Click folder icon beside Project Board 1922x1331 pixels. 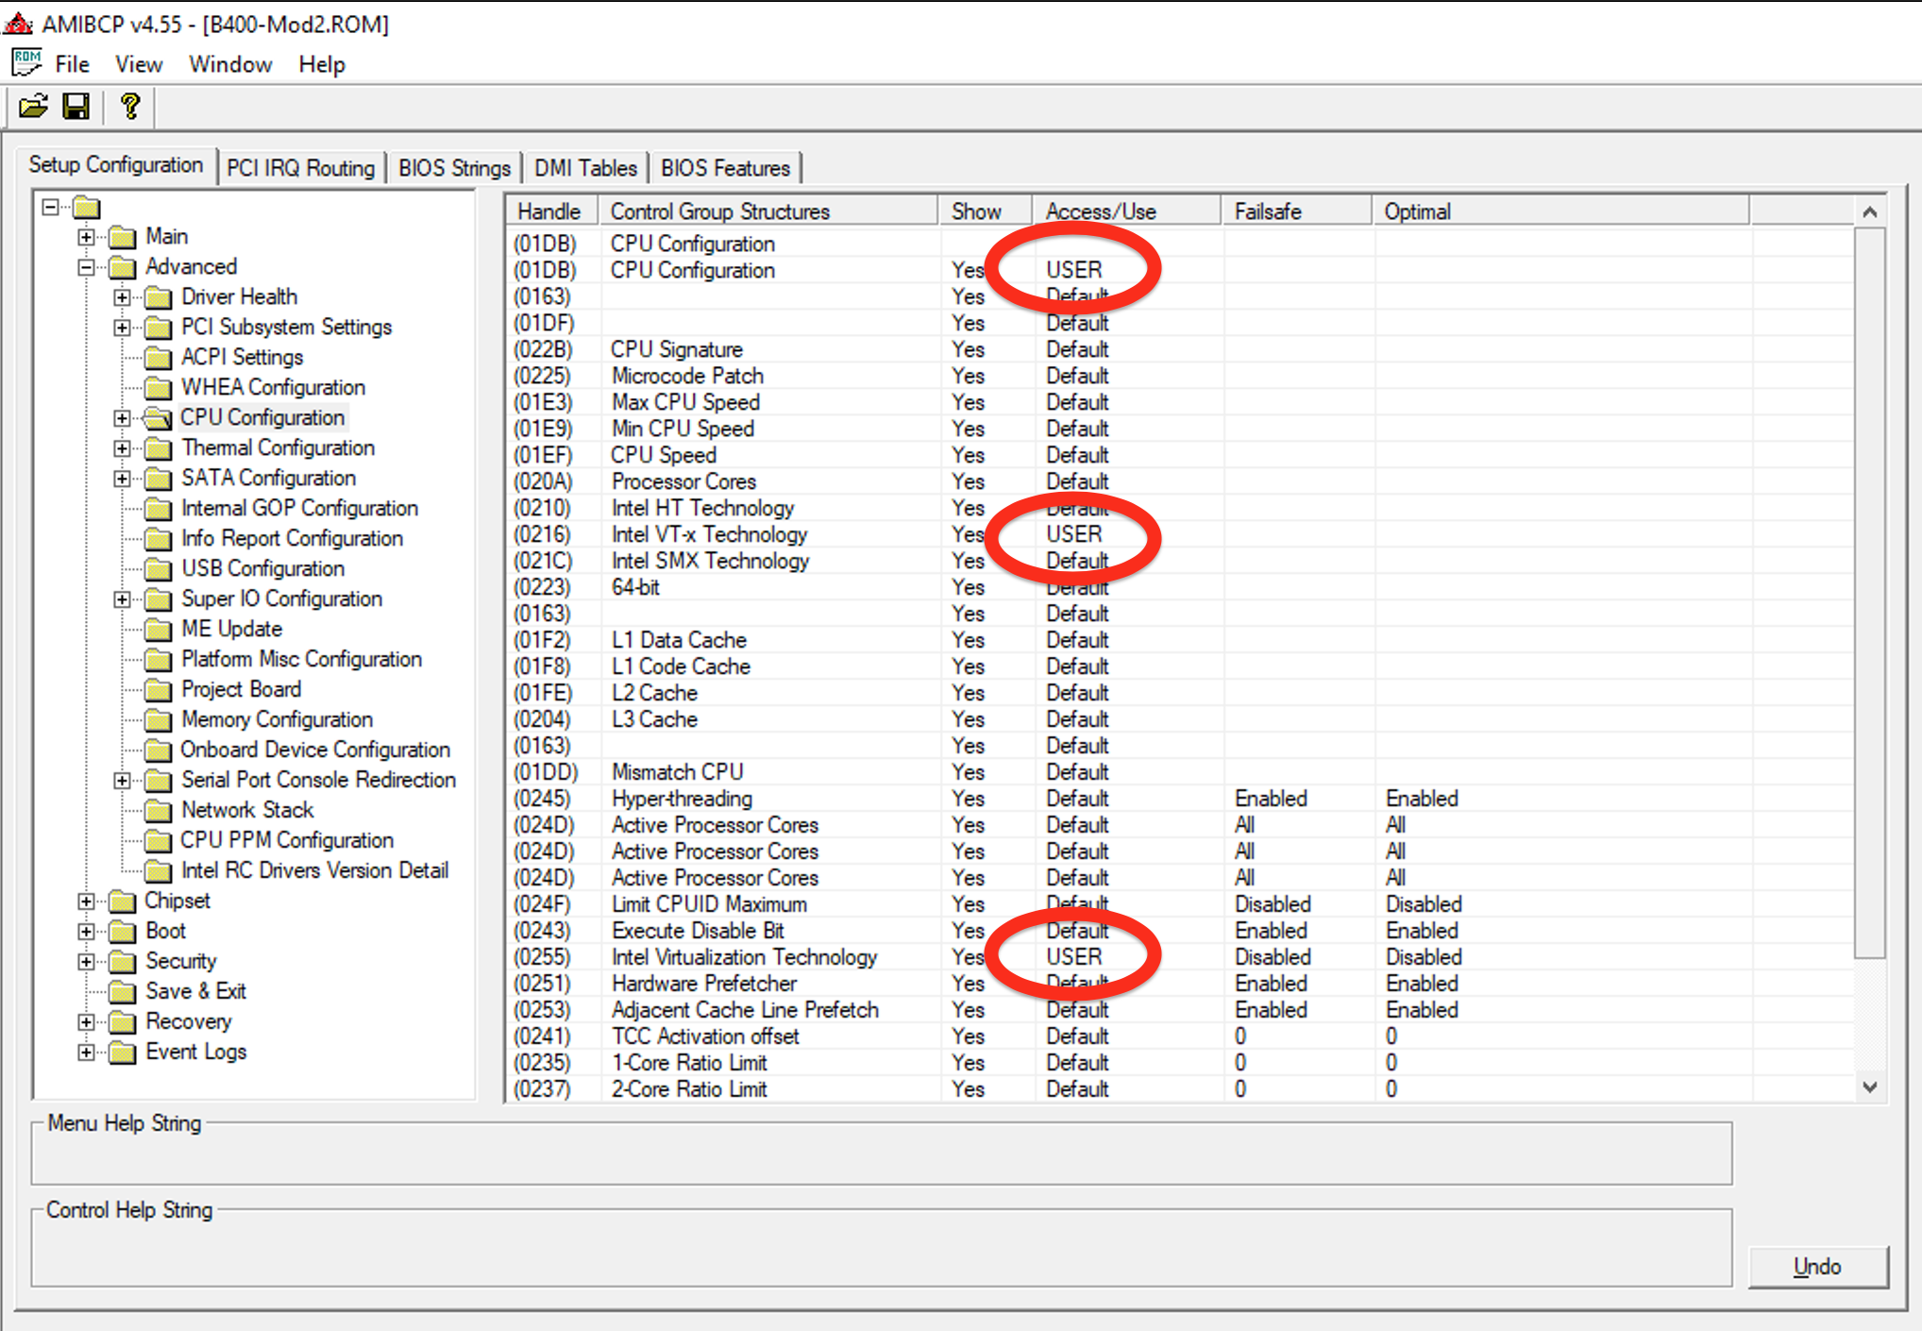click(159, 690)
